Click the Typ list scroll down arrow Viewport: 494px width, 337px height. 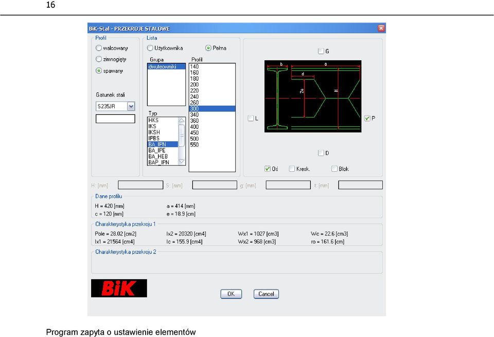point(182,162)
